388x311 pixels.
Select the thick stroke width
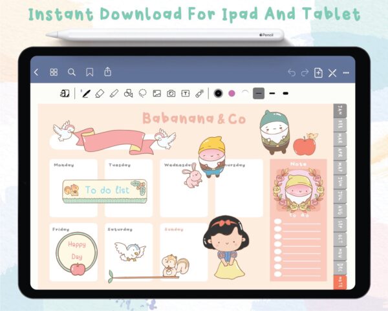point(286,94)
